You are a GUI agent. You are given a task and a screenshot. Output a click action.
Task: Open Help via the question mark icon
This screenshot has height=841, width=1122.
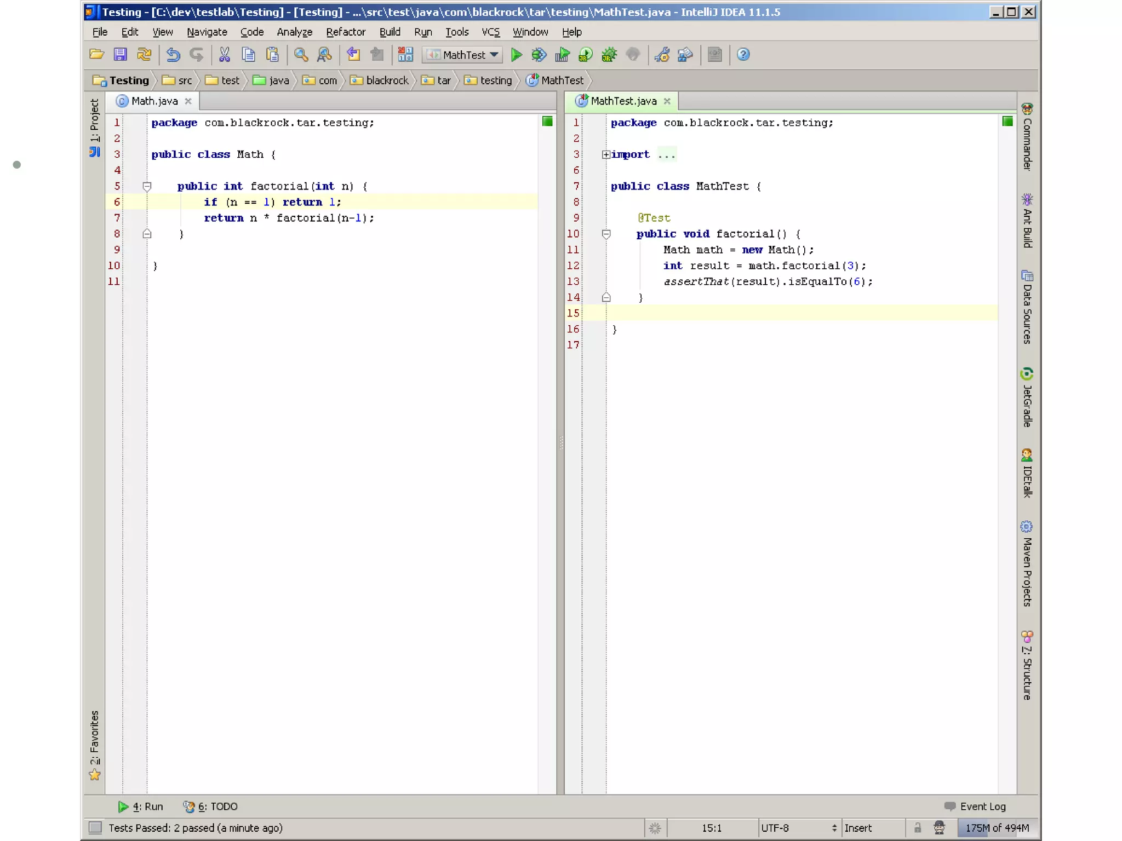743,55
